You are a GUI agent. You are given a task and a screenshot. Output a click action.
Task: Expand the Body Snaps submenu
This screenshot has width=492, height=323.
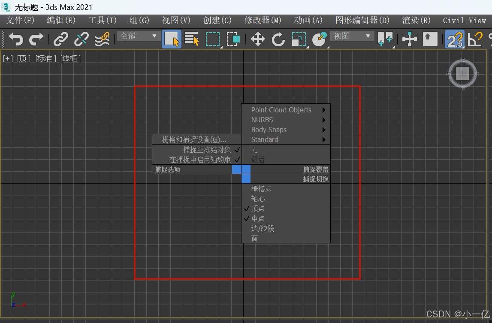tap(286, 130)
